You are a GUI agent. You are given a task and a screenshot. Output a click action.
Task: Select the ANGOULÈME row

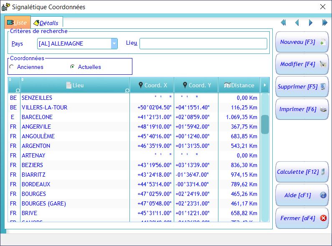pyautogui.click(x=134, y=136)
